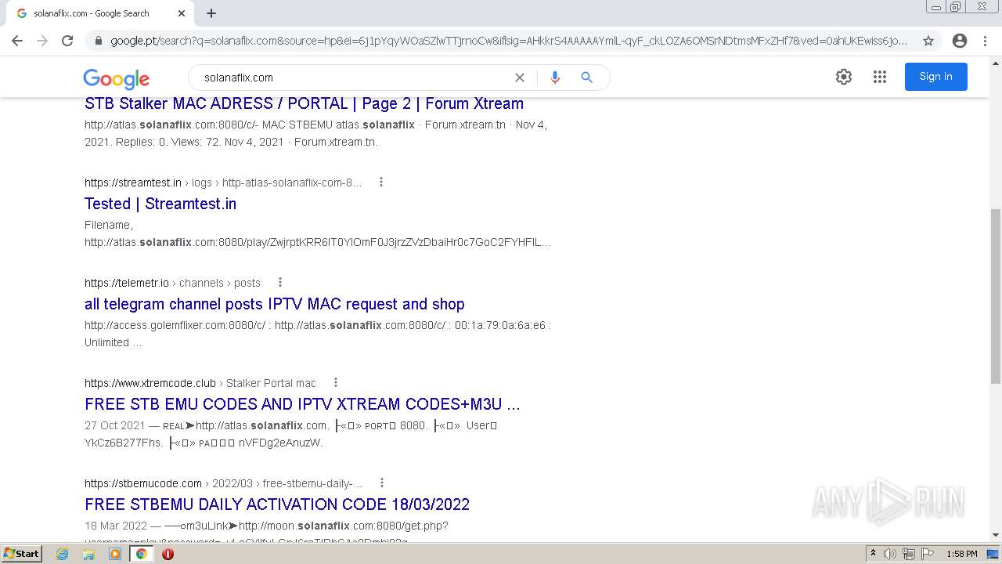Open FREE STBEMU DAILY ACTIVATION CODE 18/03/2022 result
Screen dimensions: 1002x564
click(277, 504)
